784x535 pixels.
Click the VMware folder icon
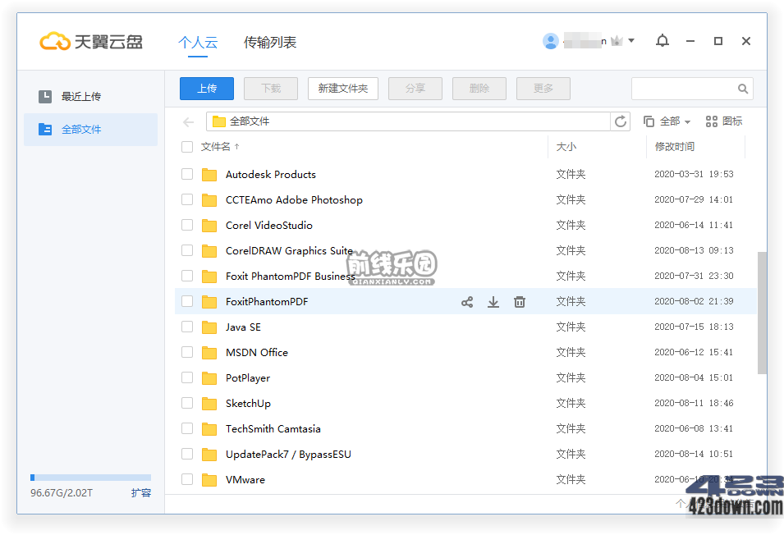pyautogui.click(x=209, y=480)
